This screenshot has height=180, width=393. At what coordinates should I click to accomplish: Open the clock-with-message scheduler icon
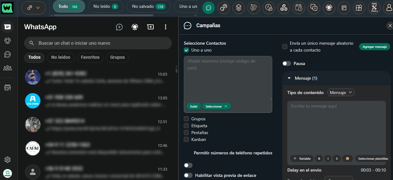pos(268,8)
